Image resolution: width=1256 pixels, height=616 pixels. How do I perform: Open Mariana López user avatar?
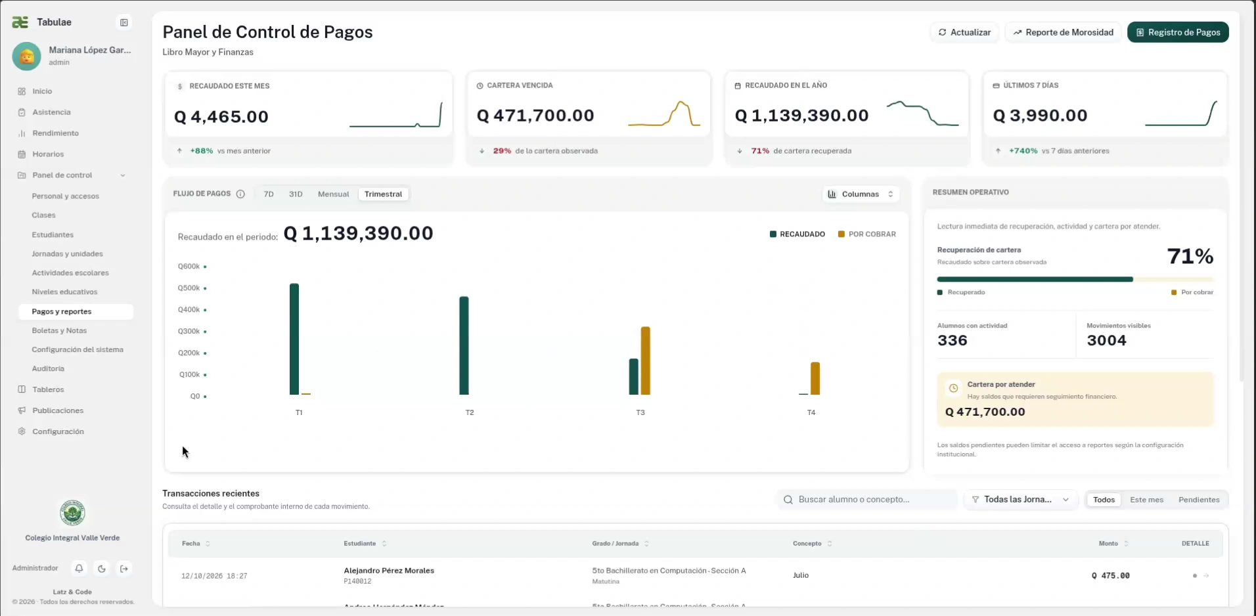point(27,56)
